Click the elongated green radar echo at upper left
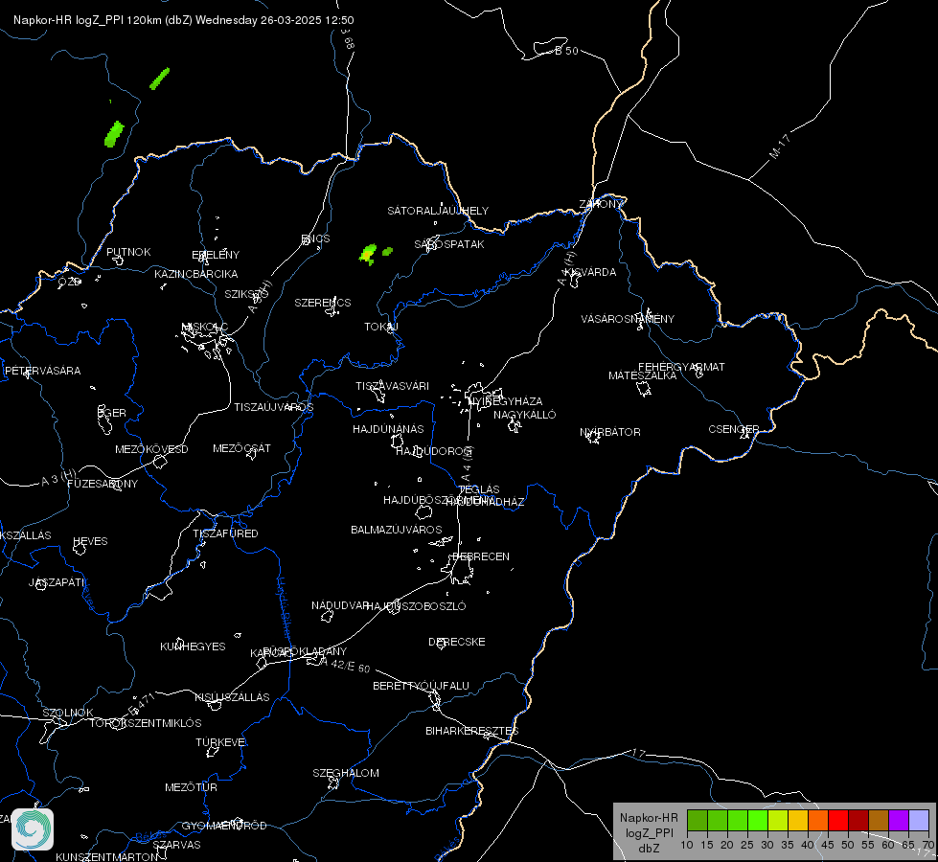The height and width of the screenshot is (862, 938). coord(160,79)
